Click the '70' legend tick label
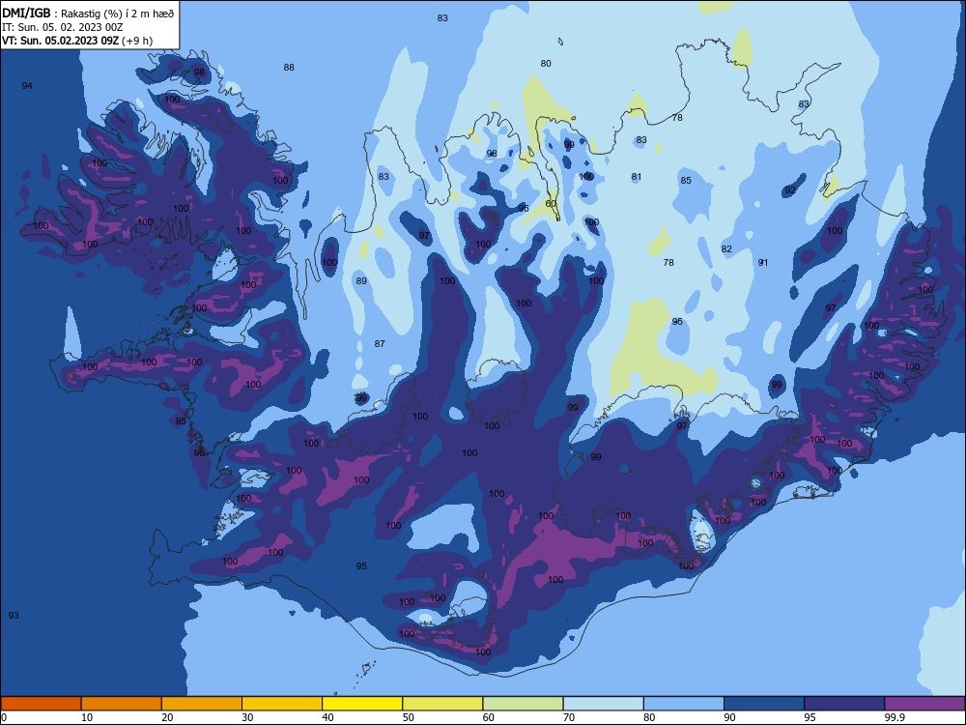 tap(569, 717)
